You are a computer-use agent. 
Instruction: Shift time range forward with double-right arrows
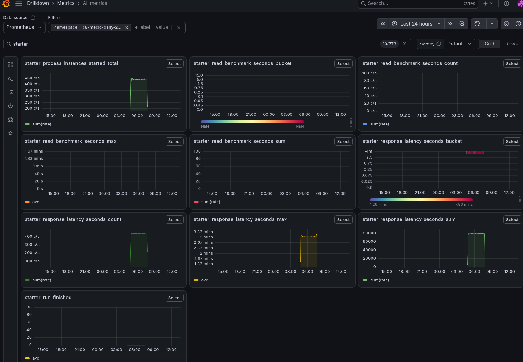tap(450, 24)
